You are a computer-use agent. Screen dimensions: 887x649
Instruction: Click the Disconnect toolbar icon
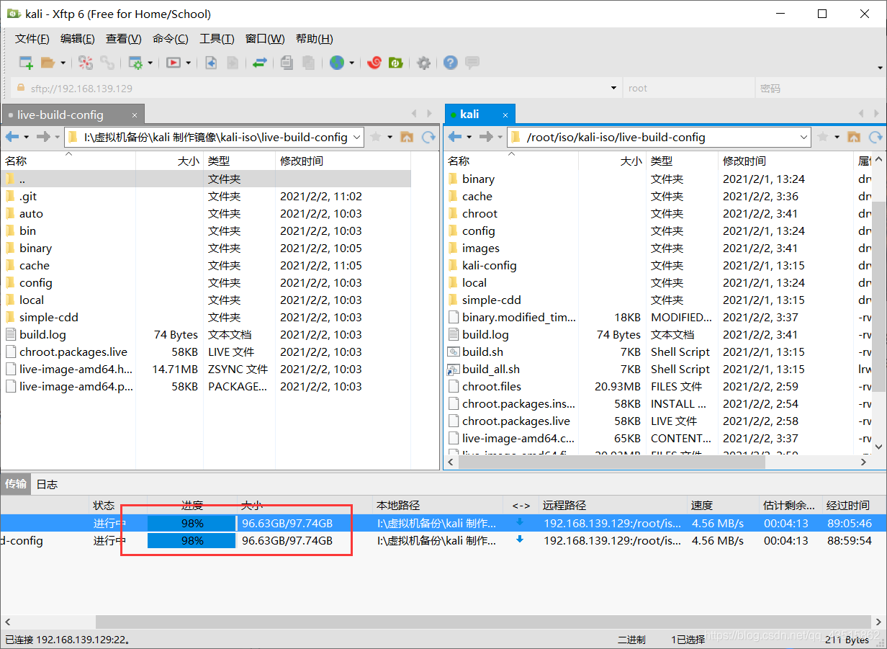[86, 63]
